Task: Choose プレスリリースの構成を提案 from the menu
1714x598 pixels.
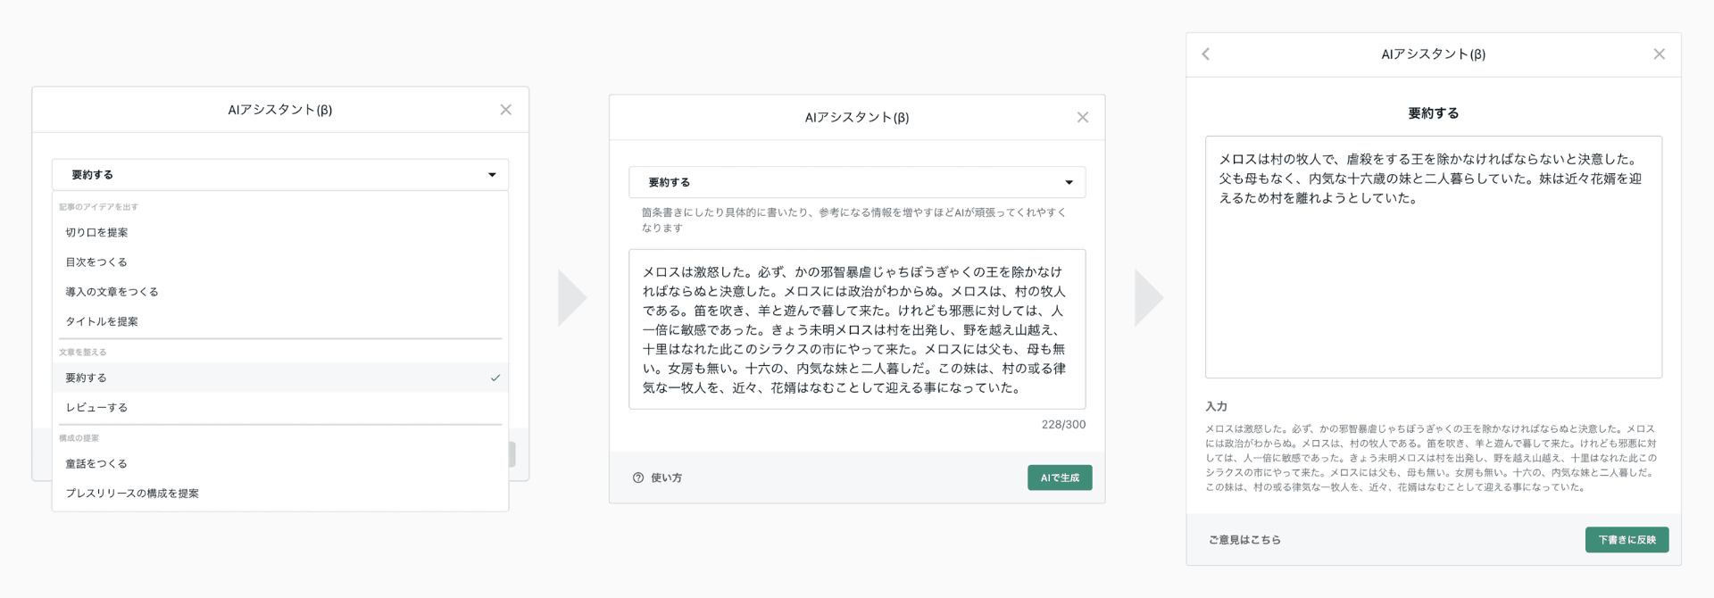Action: (280, 493)
